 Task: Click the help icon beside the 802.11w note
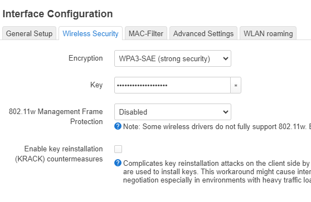(x=118, y=126)
